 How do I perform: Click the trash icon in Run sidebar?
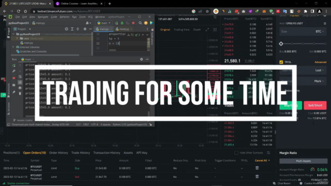tap(20, 93)
